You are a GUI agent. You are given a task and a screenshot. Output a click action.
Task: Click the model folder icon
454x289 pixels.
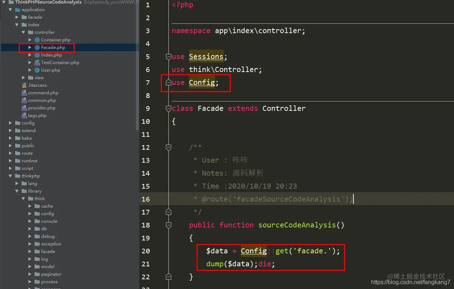pos(37,267)
